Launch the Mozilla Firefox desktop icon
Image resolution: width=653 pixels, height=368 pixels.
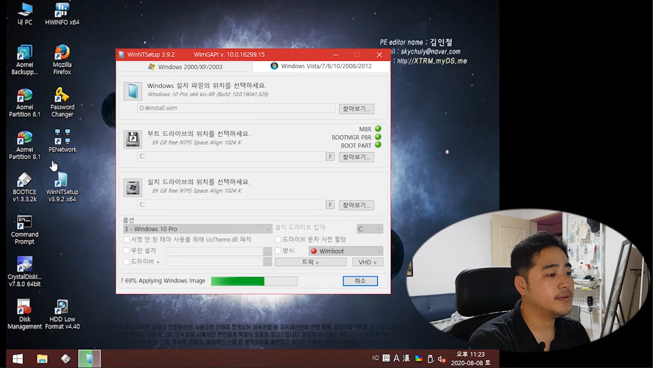(62, 60)
